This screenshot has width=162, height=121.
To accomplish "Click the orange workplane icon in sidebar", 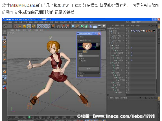I will click(x=5, y=47).
